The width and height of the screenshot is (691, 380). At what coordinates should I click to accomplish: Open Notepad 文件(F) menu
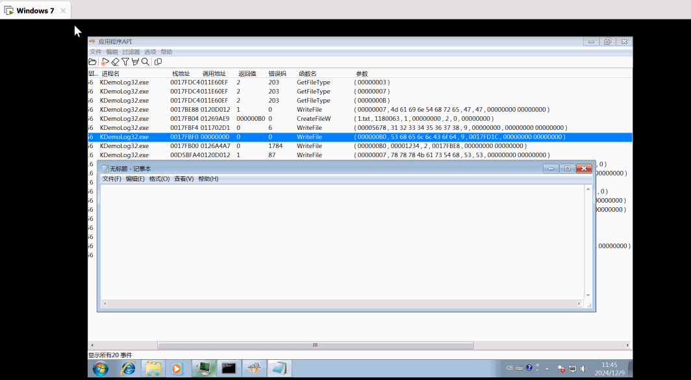[x=112, y=179]
